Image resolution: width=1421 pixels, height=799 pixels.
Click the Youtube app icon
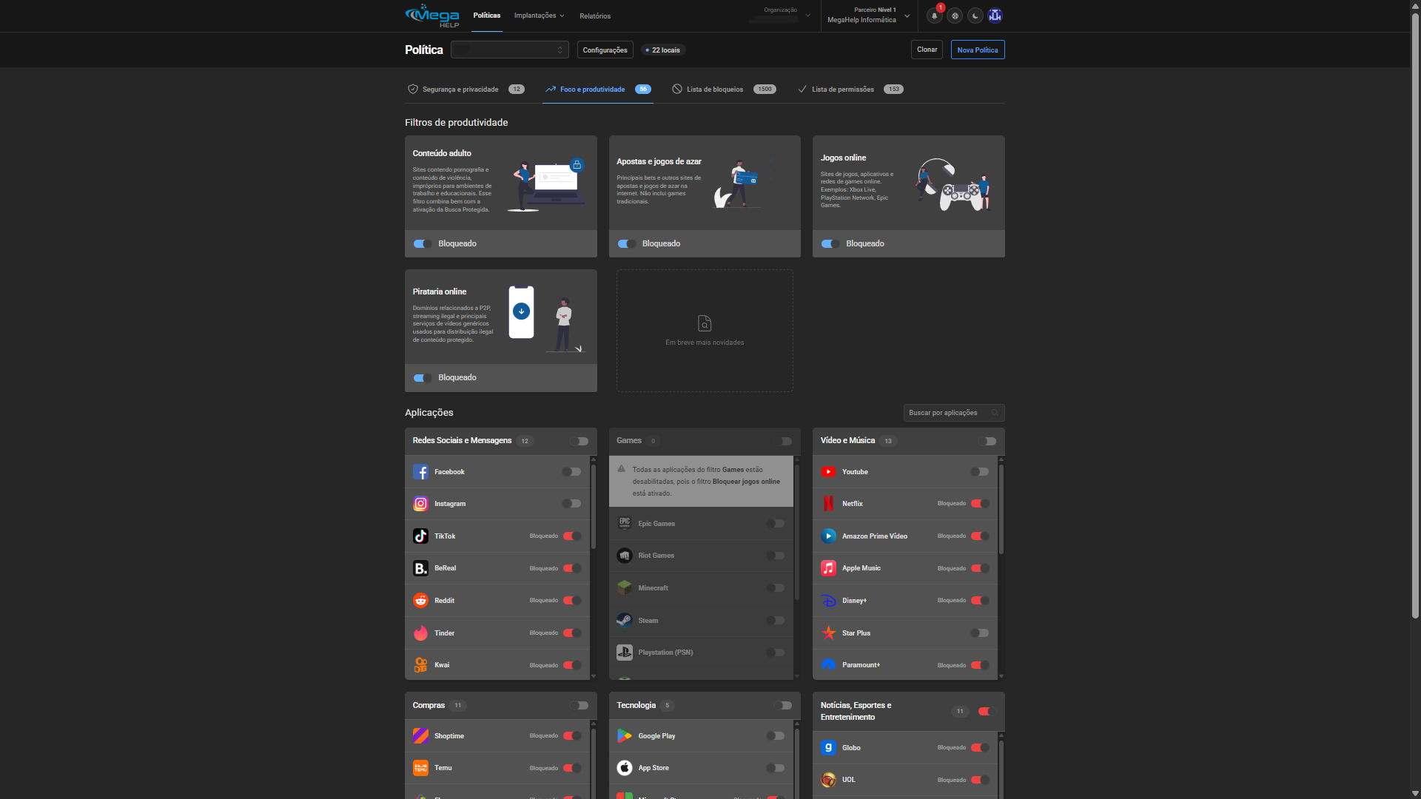pyautogui.click(x=828, y=472)
